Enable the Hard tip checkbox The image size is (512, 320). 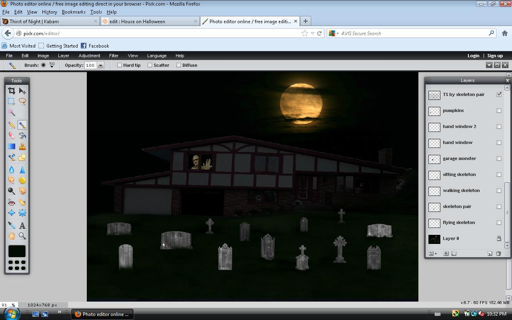coord(119,65)
